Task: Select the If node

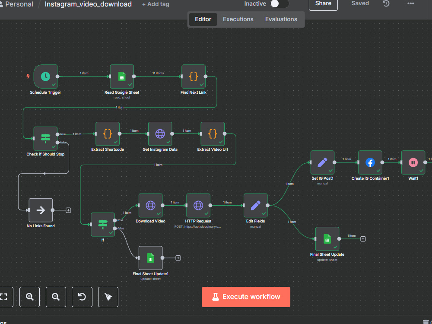Action: pyautogui.click(x=103, y=225)
